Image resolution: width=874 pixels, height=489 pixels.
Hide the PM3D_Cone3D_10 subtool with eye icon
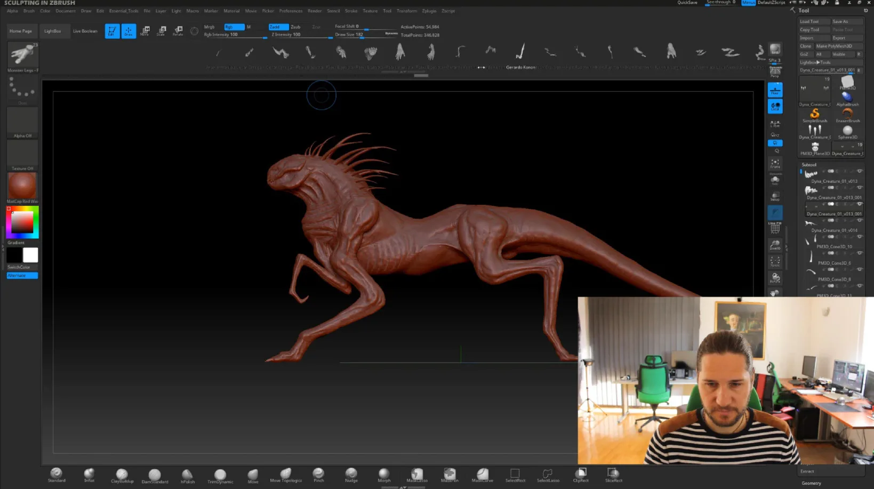(x=859, y=237)
